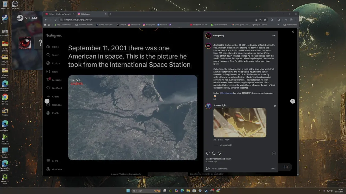The image size is (346, 194).
Task: Click the ISS photo of New York
Action: pyautogui.click(x=132, y=117)
